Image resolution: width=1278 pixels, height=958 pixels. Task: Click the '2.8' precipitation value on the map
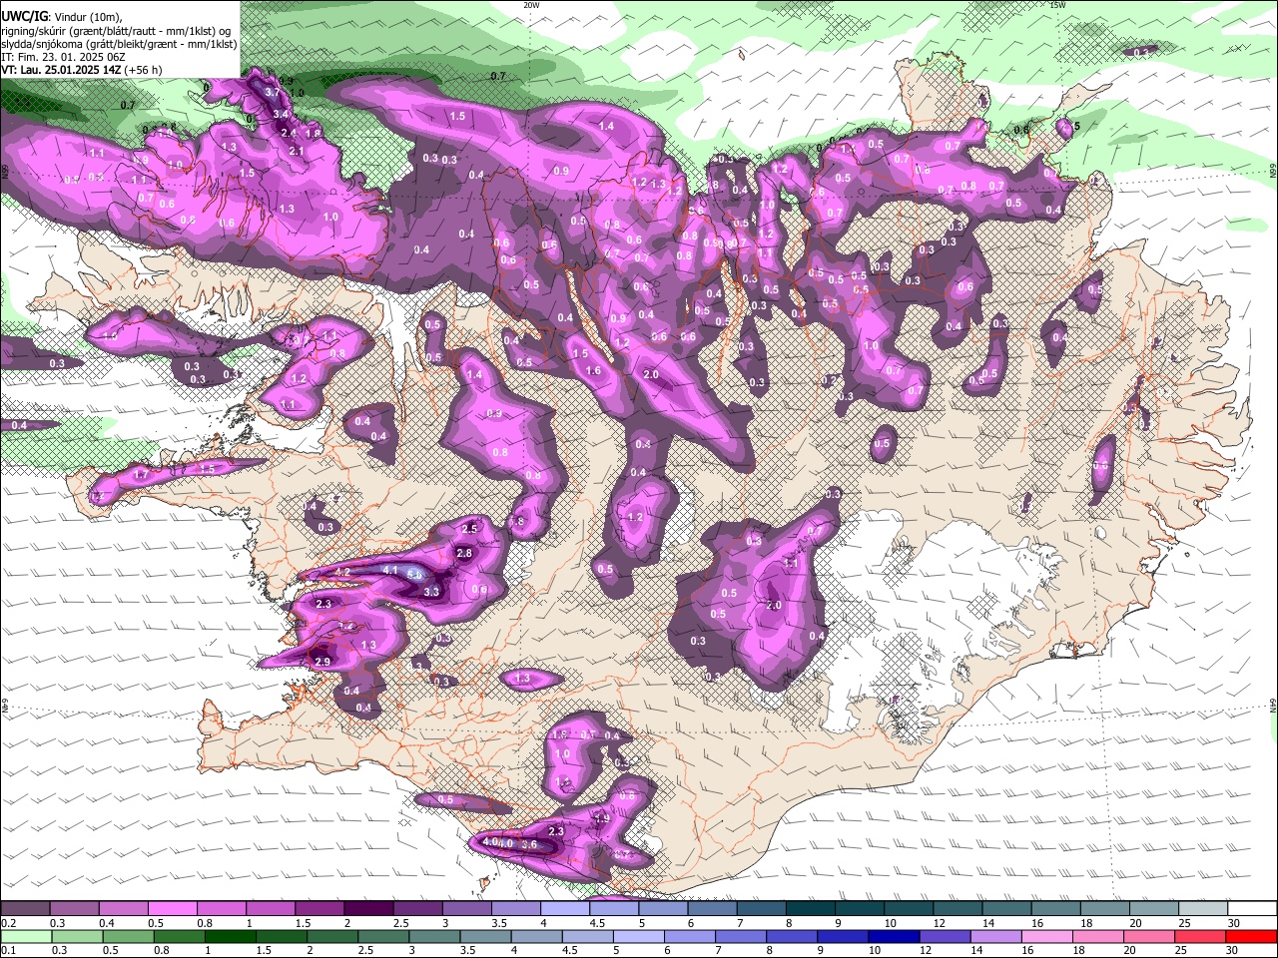click(x=464, y=553)
